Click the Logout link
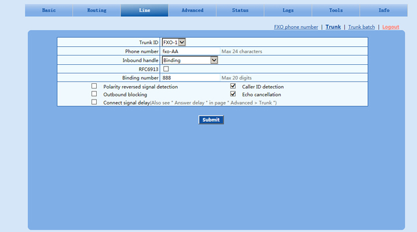The image size is (417, 232). pos(390,27)
